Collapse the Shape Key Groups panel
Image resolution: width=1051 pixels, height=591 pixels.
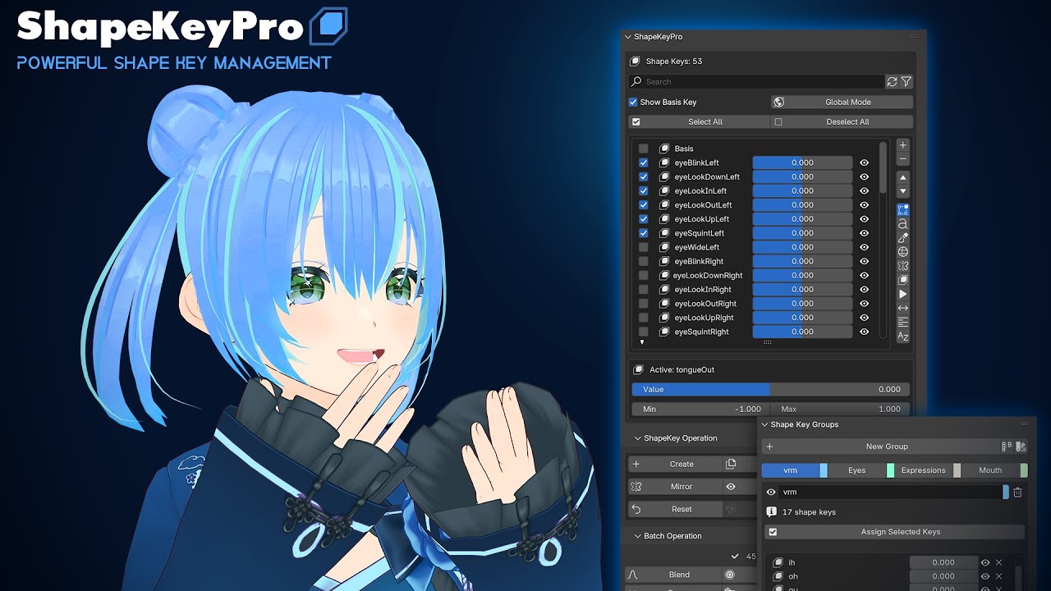click(765, 424)
